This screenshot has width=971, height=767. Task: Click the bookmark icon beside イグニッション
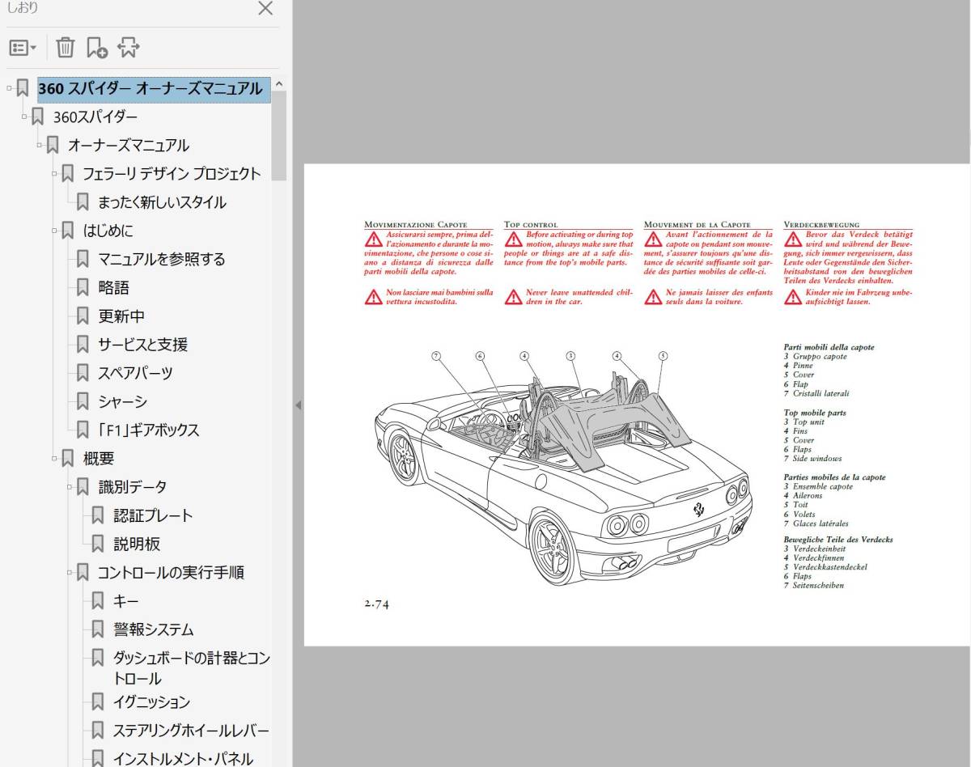pyautogui.click(x=98, y=701)
